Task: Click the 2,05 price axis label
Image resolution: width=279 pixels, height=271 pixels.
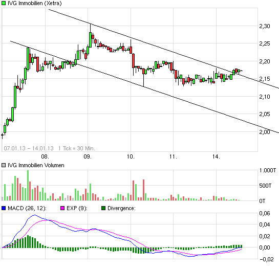Action: click(x=265, y=114)
